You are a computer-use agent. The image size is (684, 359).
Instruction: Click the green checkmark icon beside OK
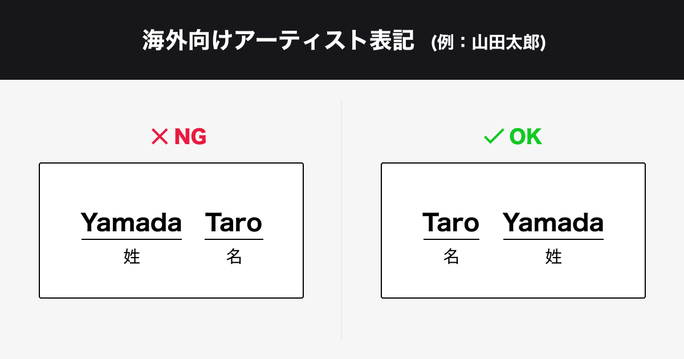click(x=493, y=137)
